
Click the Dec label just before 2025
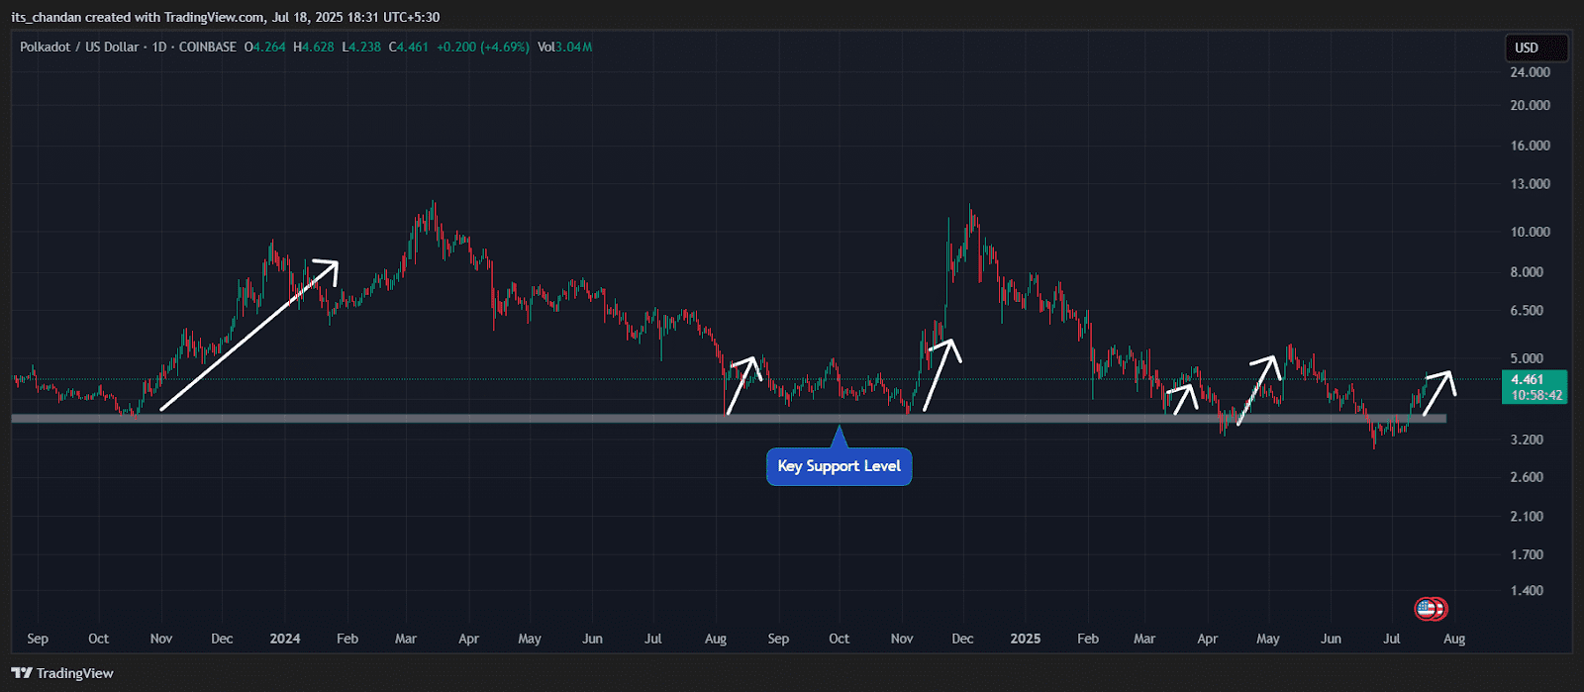tap(962, 639)
